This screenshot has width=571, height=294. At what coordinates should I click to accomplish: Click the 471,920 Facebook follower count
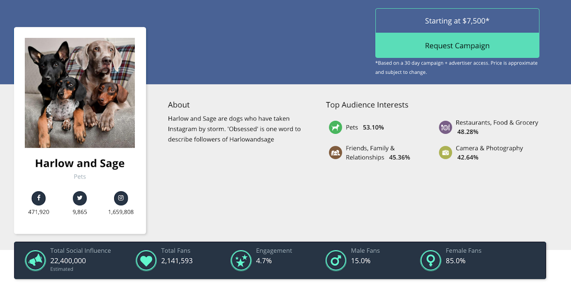click(x=39, y=212)
